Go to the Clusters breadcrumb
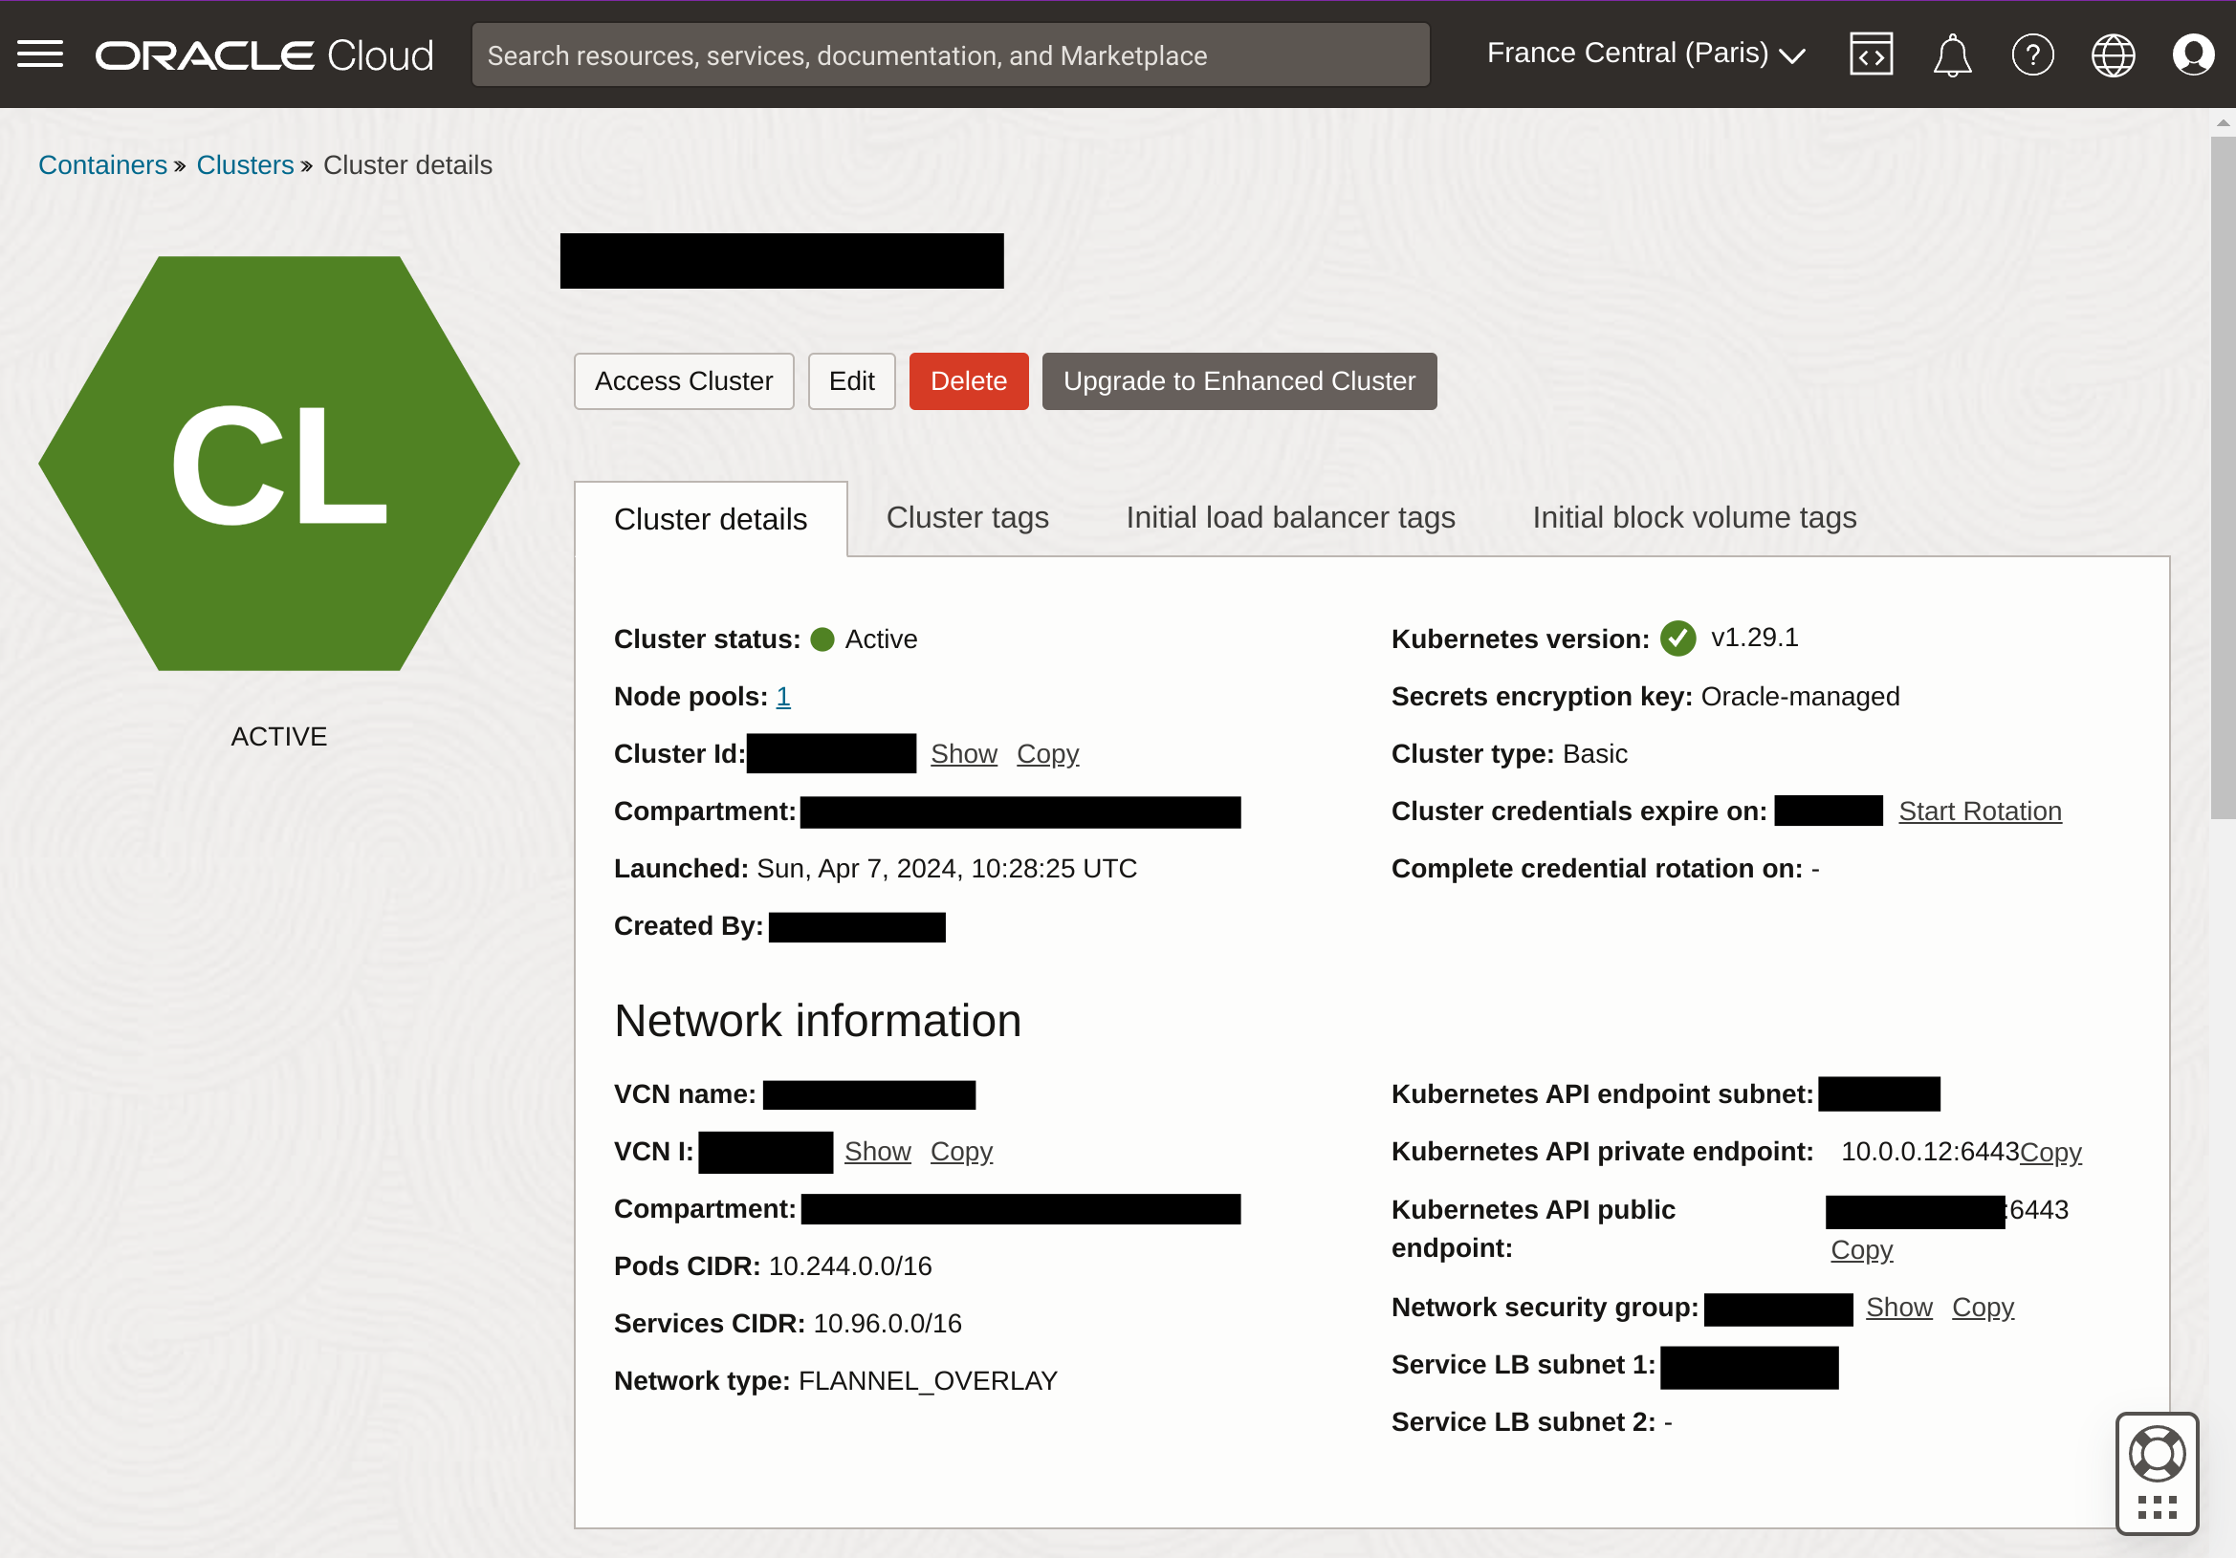The image size is (2236, 1558). [246, 164]
